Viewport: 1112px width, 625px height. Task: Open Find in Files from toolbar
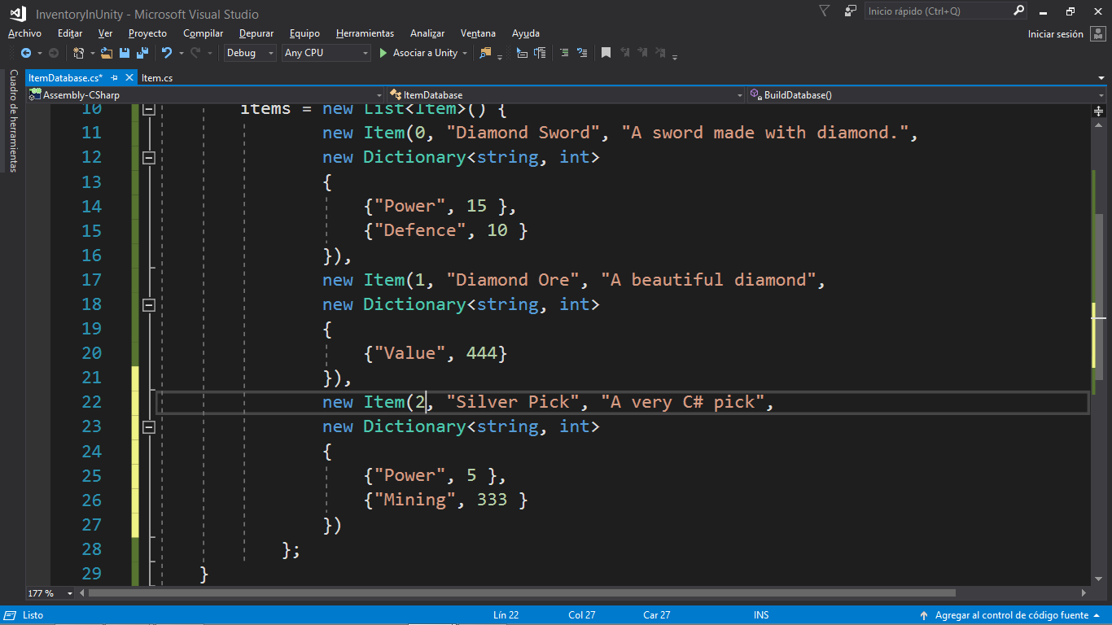tap(486, 53)
